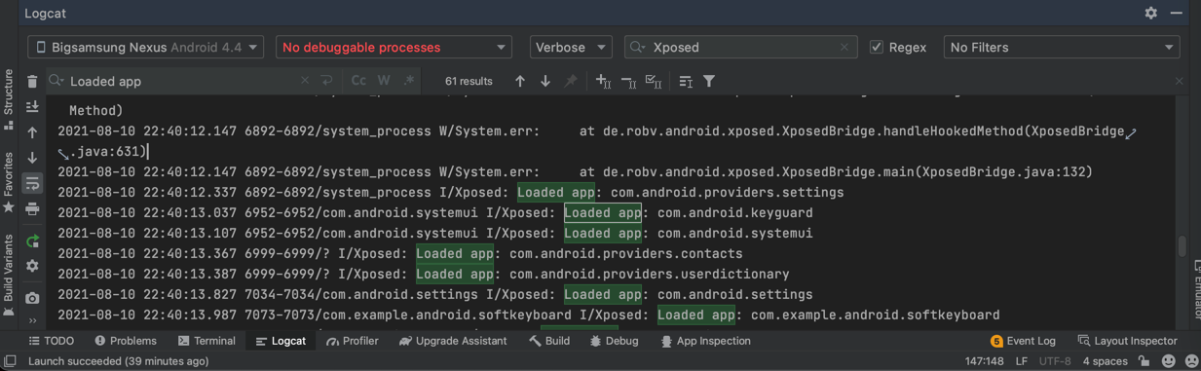Click the pin find results icon
Screen dimensions: 1201x371
[x=571, y=81]
